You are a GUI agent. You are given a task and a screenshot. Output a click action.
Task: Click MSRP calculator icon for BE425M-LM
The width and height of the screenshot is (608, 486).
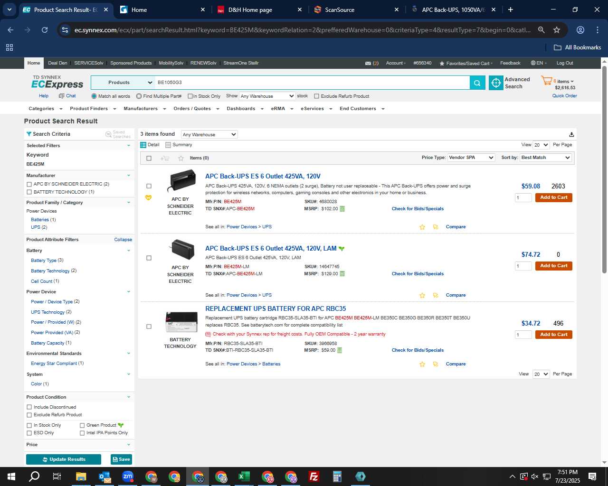tap(342, 274)
